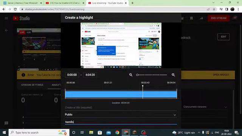Click the share page icon in the address bar
This screenshot has height=136, width=242.
pyautogui.click(x=208, y=9)
